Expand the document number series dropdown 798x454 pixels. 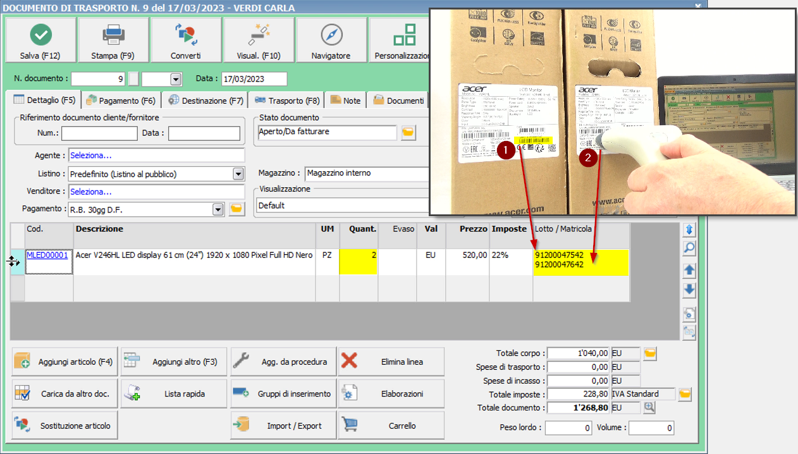[x=176, y=79]
